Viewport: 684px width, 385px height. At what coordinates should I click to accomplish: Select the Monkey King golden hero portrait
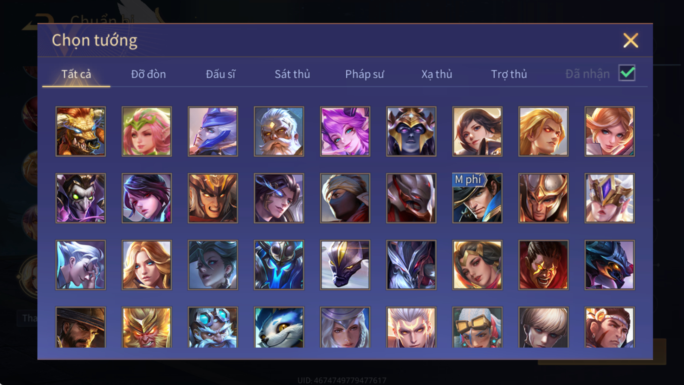147,327
